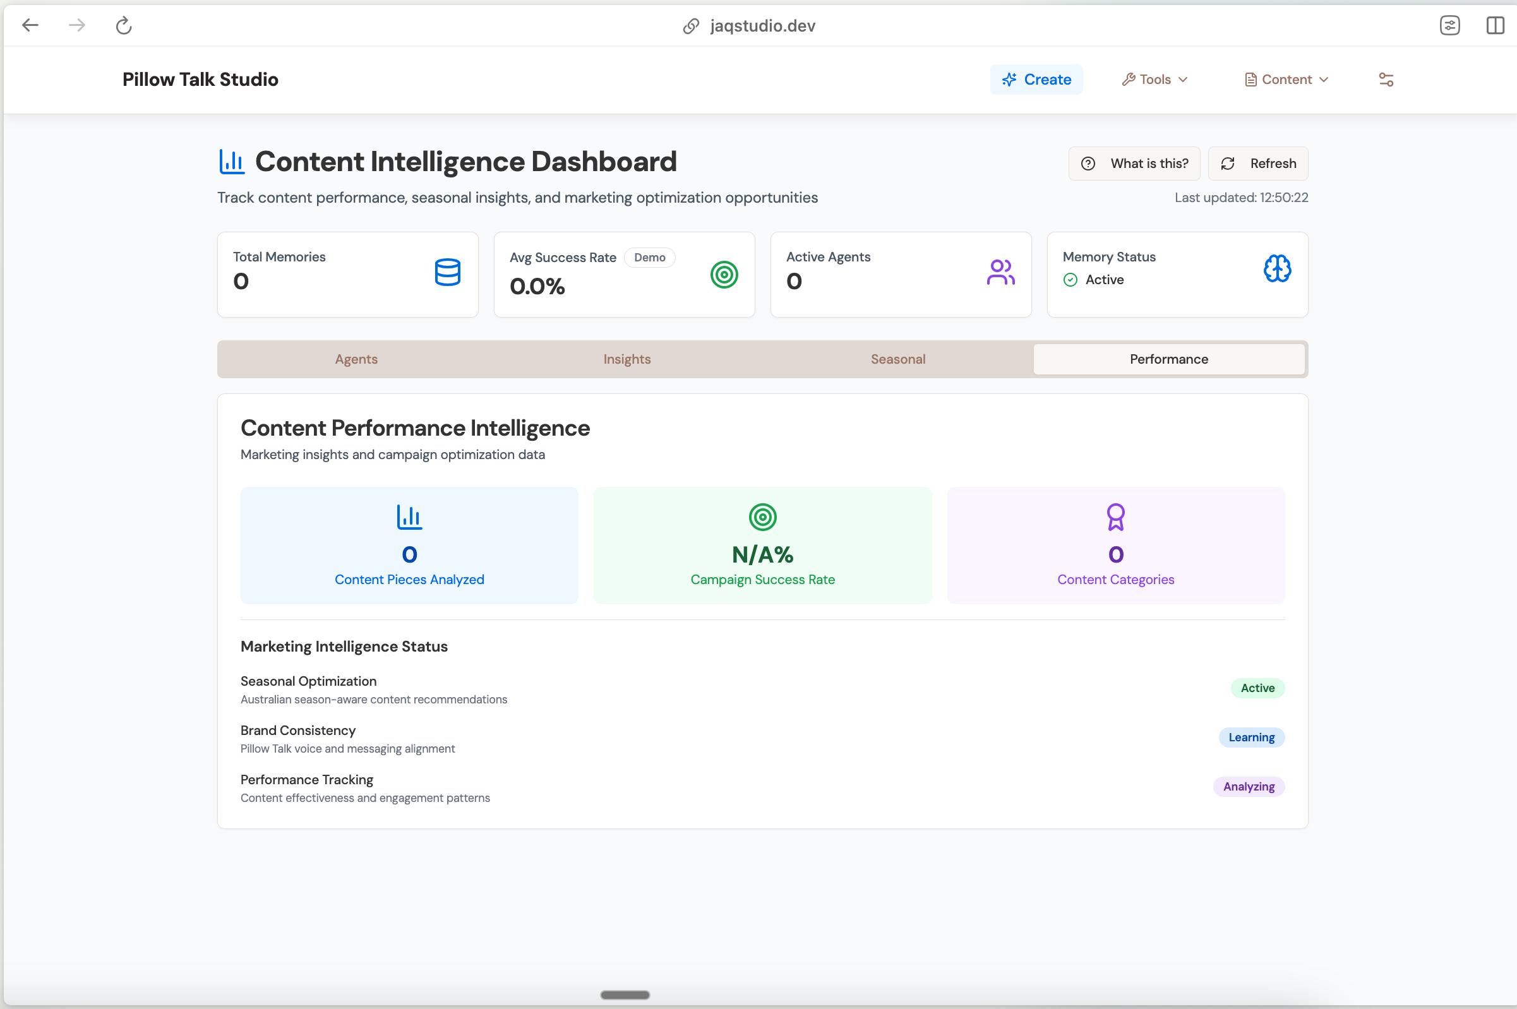Click the Content Categories award ribbon icon
Image resolution: width=1517 pixels, height=1009 pixels.
pos(1115,516)
